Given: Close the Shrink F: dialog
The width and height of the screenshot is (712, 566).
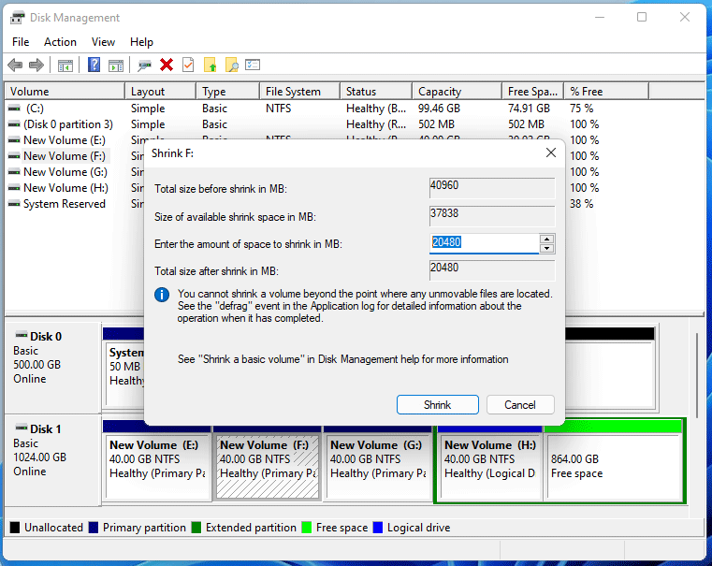Looking at the screenshot, I should coord(551,153).
